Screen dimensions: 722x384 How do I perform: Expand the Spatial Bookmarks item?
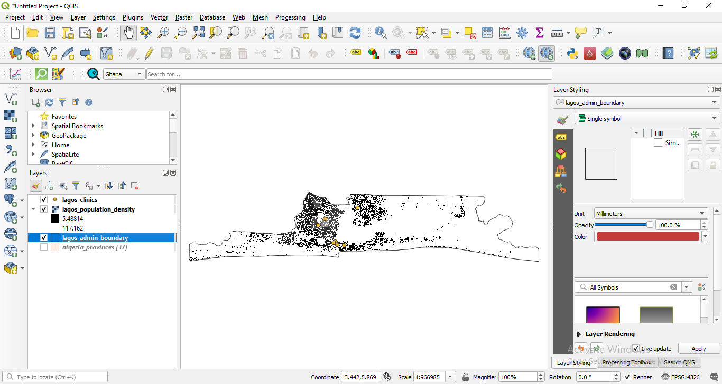(33, 126)
